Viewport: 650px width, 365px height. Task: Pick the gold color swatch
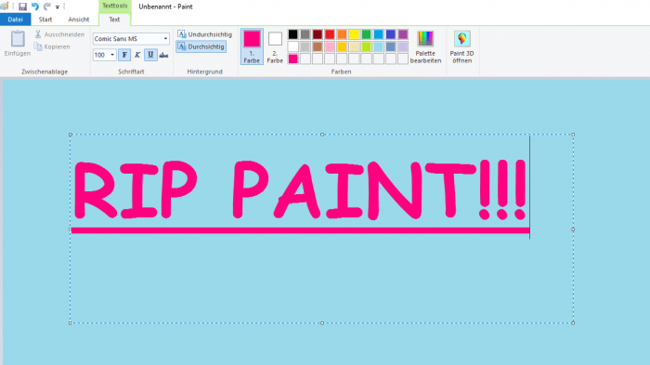point(342,46)
